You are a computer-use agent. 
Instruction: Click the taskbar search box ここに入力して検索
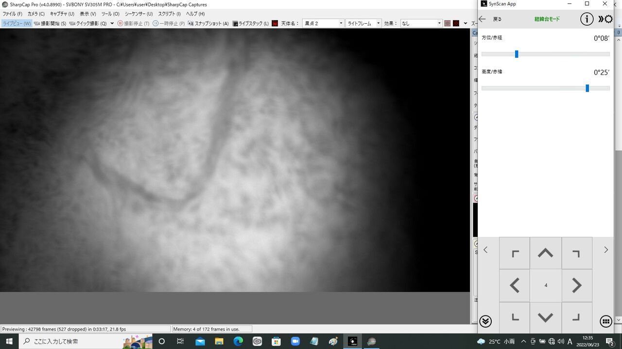(x=86, y=341)
